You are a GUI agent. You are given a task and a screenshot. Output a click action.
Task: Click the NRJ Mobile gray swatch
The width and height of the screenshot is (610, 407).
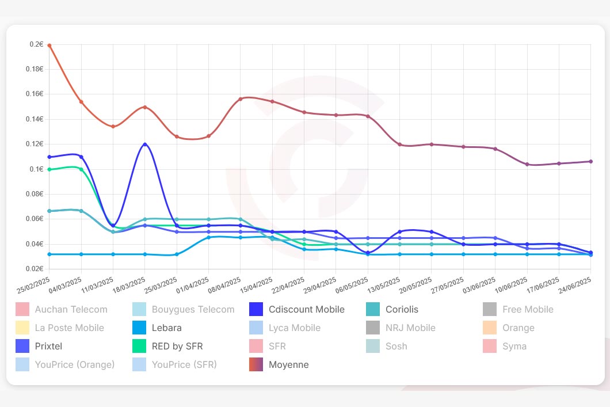(x=374, y=328)
